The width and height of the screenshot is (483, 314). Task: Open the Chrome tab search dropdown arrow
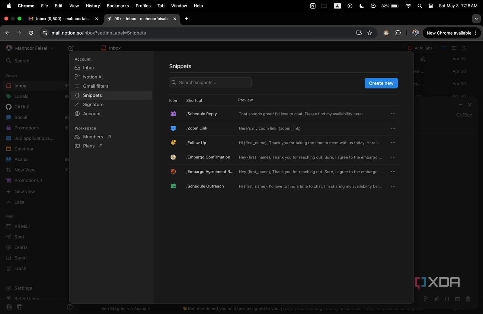pos(476,18)
